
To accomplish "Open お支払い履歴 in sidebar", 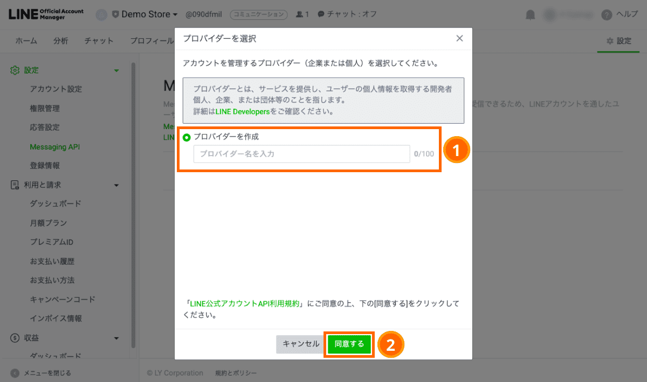I will (52, 261).
